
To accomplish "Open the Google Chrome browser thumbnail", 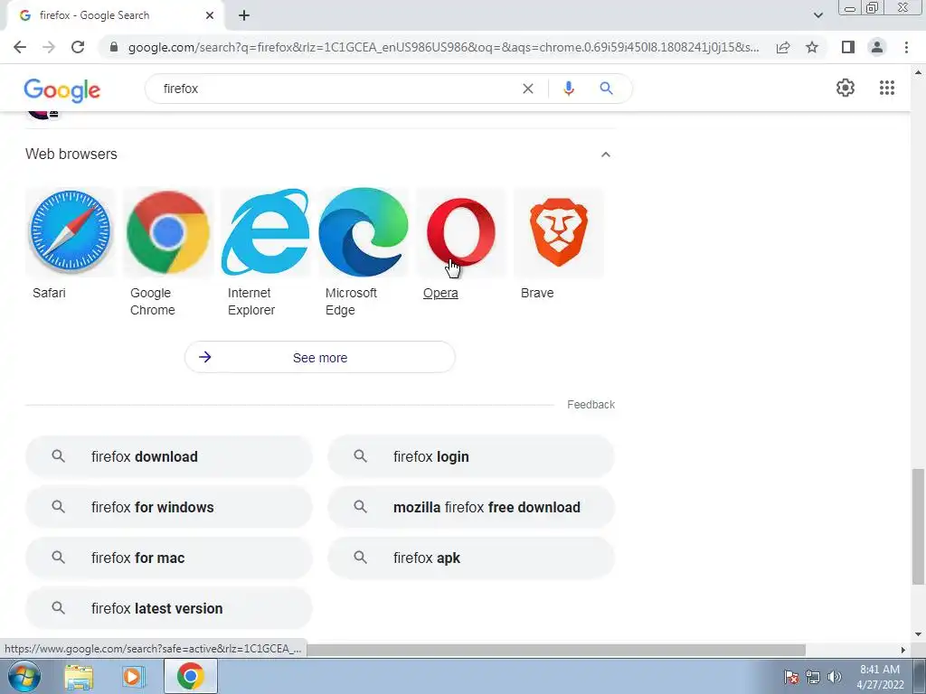I will (168, 232).
